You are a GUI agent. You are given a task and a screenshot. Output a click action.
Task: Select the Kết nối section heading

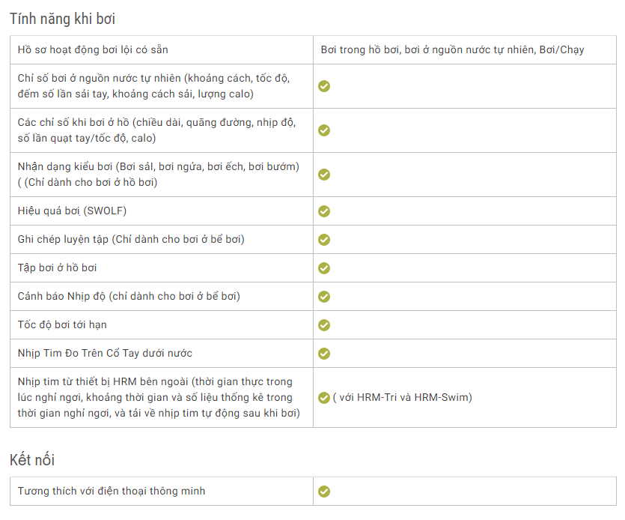click(x=32, y=460)
